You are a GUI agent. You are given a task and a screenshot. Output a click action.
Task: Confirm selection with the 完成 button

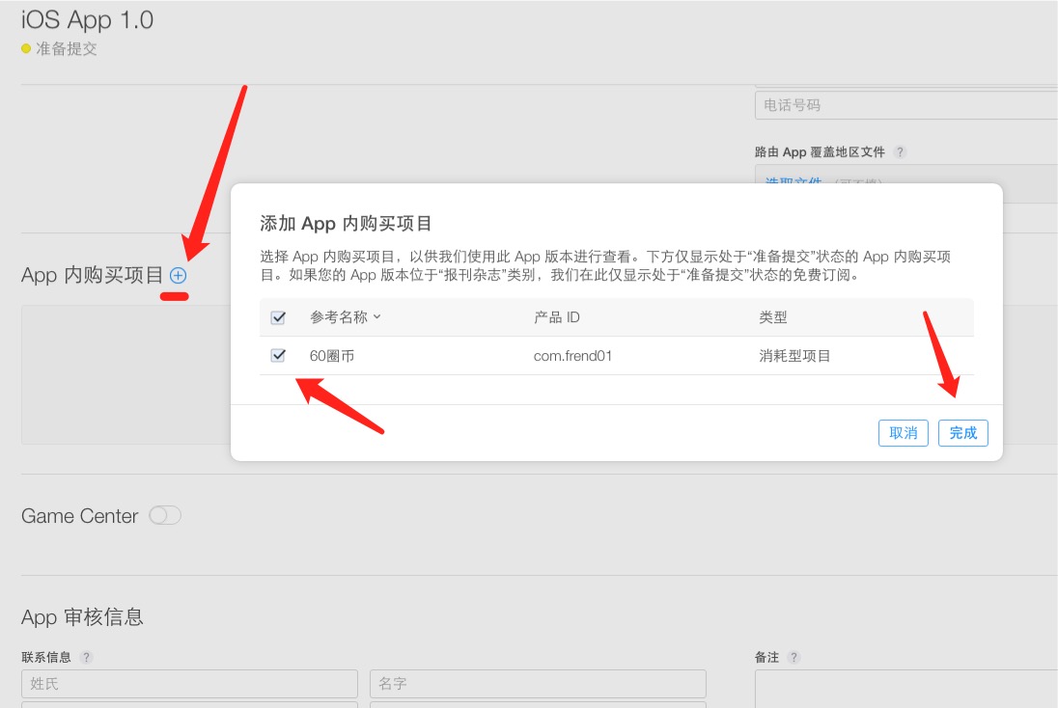click(962, 433)
